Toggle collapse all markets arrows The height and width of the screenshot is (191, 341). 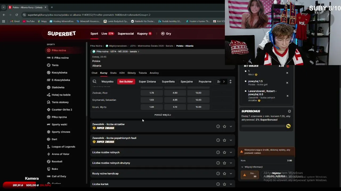[x=230, y=82]
